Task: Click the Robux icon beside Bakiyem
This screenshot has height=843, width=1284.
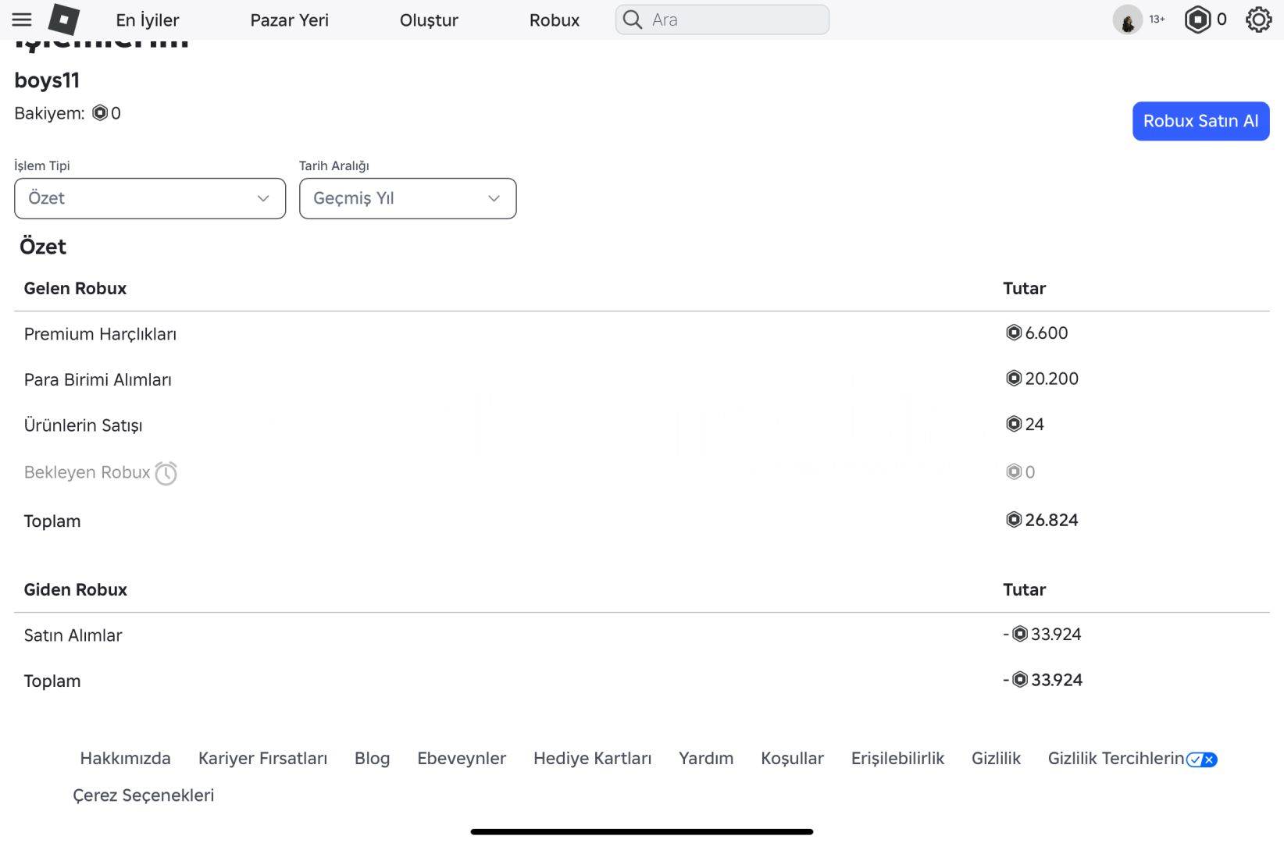Action: click(100, 113)
